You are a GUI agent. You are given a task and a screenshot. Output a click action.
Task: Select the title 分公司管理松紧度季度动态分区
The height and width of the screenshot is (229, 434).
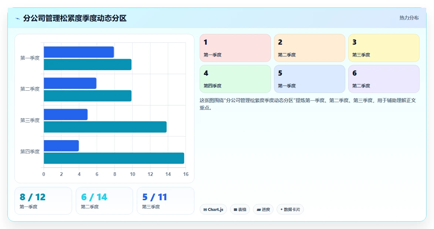point(75,18)
